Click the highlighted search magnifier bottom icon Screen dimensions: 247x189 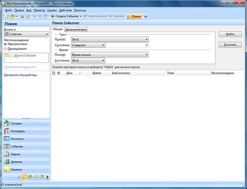pos(25,177)
